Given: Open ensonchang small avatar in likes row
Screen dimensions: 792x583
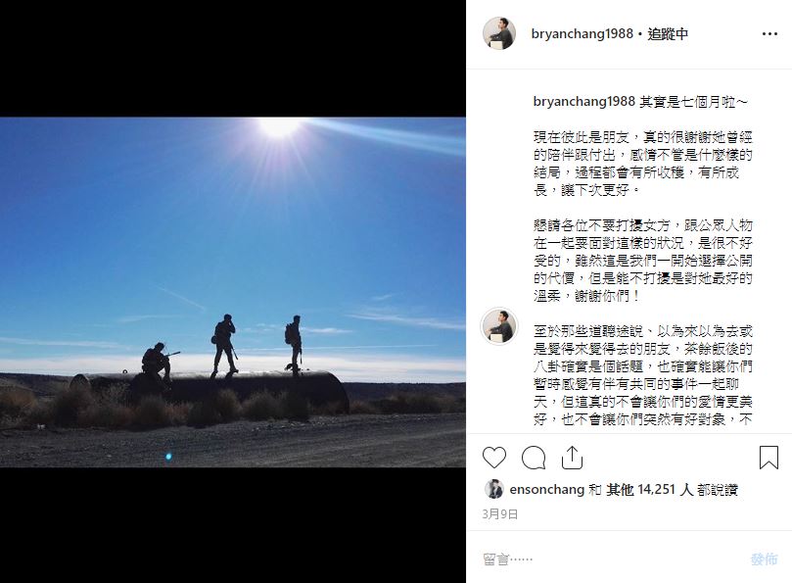Looking at the screenshot, I should click(494, 489).
